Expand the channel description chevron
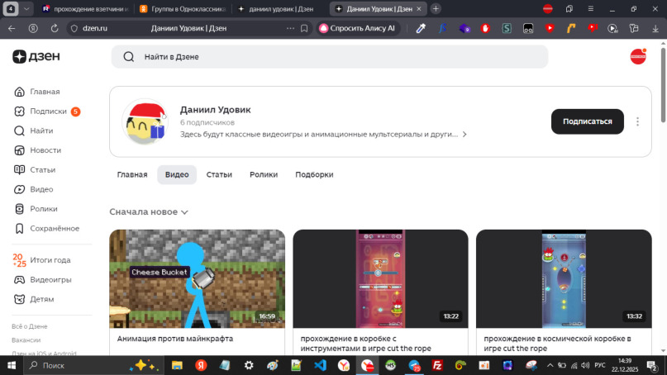This screenshot has height=375, width=667. [x=465, y=134]
